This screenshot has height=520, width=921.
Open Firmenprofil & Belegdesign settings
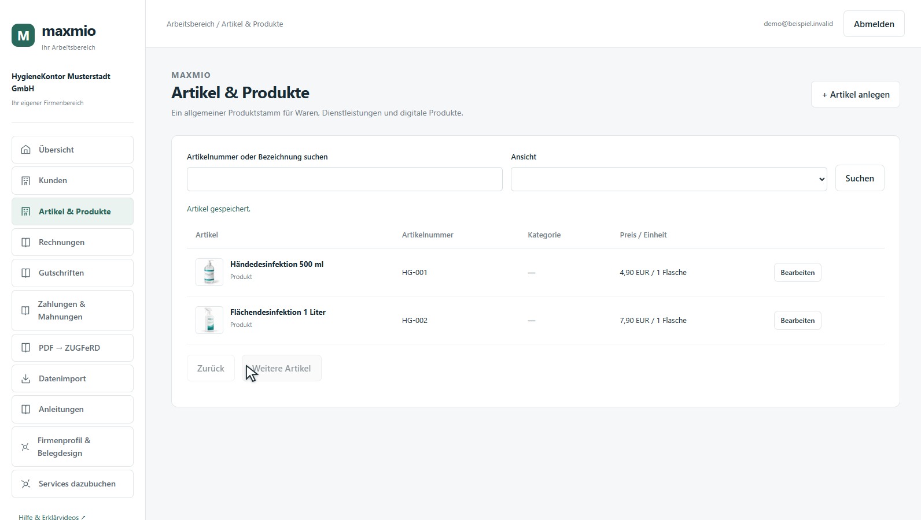click(x=72, y=447)
